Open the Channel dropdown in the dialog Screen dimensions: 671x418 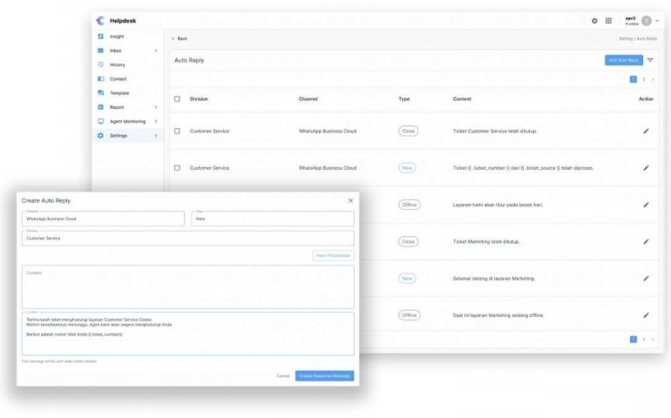(104, 219)
